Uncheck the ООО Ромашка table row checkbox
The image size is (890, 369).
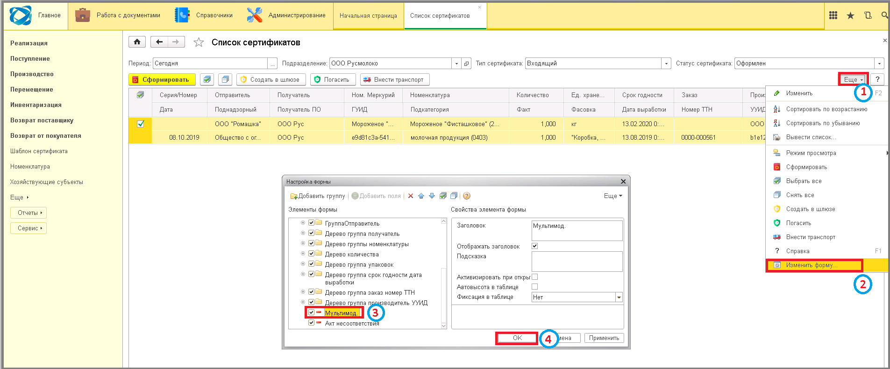(x=140, y=124)
